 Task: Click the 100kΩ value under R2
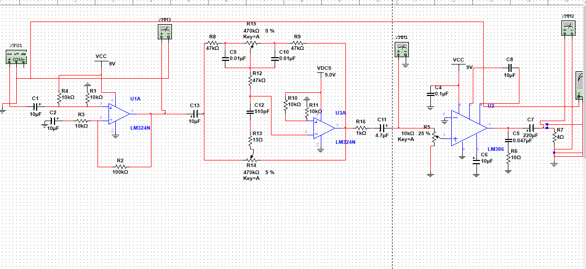point(121,172)
